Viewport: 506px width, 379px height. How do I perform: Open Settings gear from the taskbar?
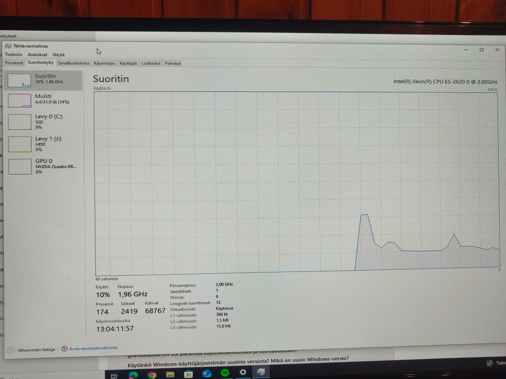point(243,372)
